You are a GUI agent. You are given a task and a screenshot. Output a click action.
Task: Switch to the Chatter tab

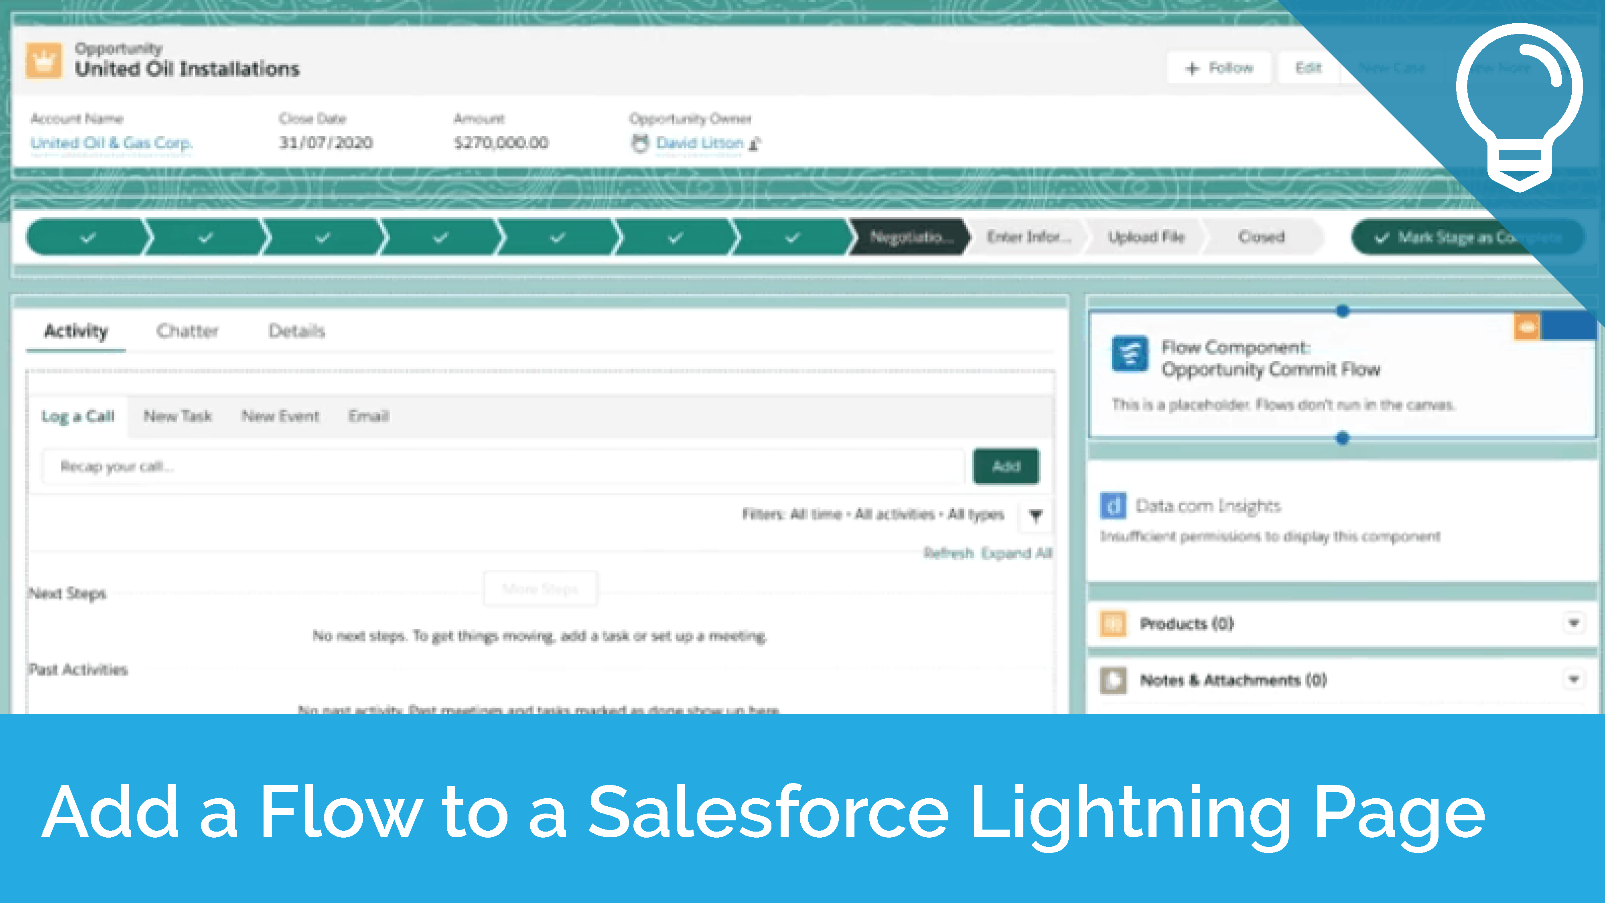point(188,331)
